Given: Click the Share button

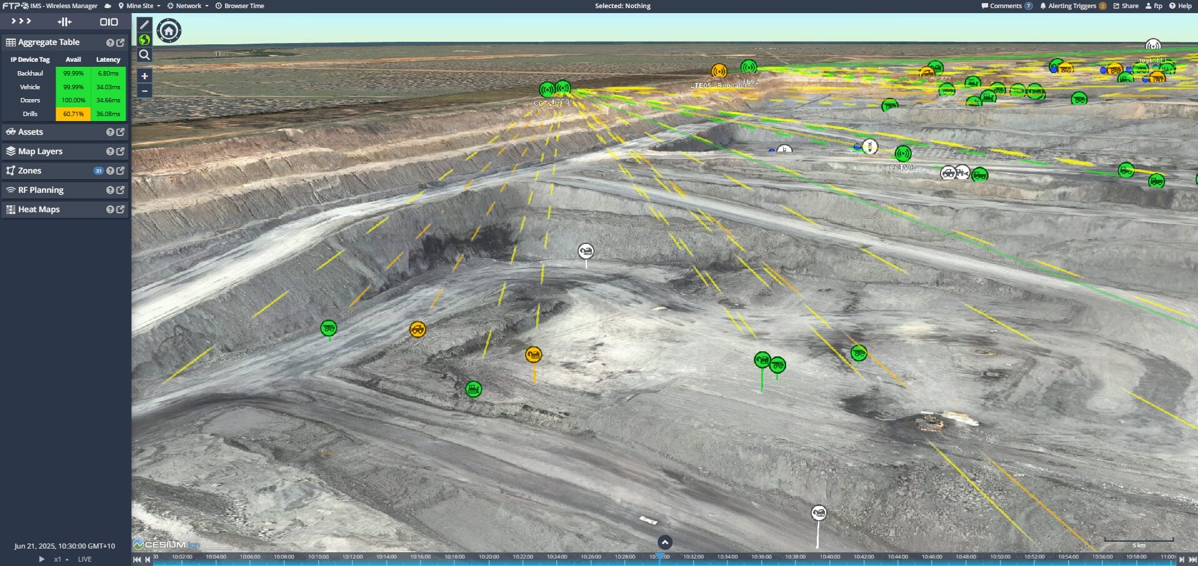Looking at the screenshot, I should [1126, 6].
